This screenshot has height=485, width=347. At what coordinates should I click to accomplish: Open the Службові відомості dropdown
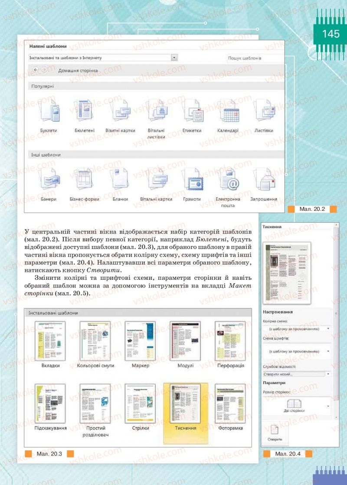297,374
